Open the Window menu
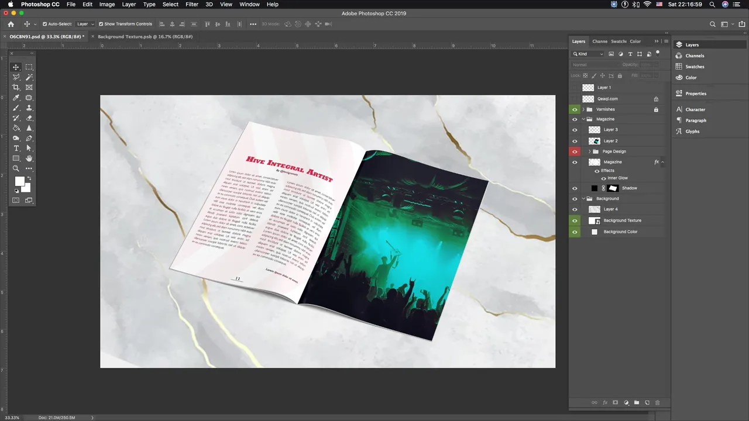 (249, 4)
